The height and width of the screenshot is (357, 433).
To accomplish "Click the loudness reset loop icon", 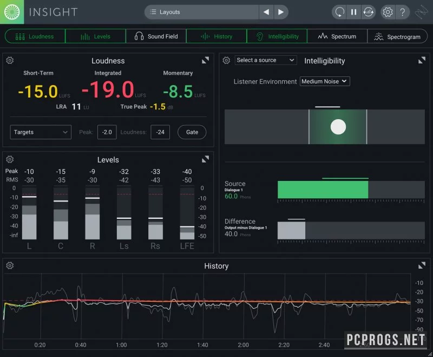I will [x=369, y=12].
